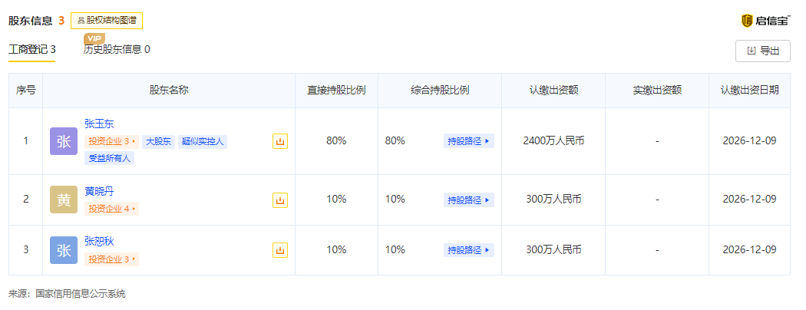The width and height of the screenshot is (806, 310).
Task: Click the 300万人民币 cell in 黄晓丹's row
Action: click(553, 200)
